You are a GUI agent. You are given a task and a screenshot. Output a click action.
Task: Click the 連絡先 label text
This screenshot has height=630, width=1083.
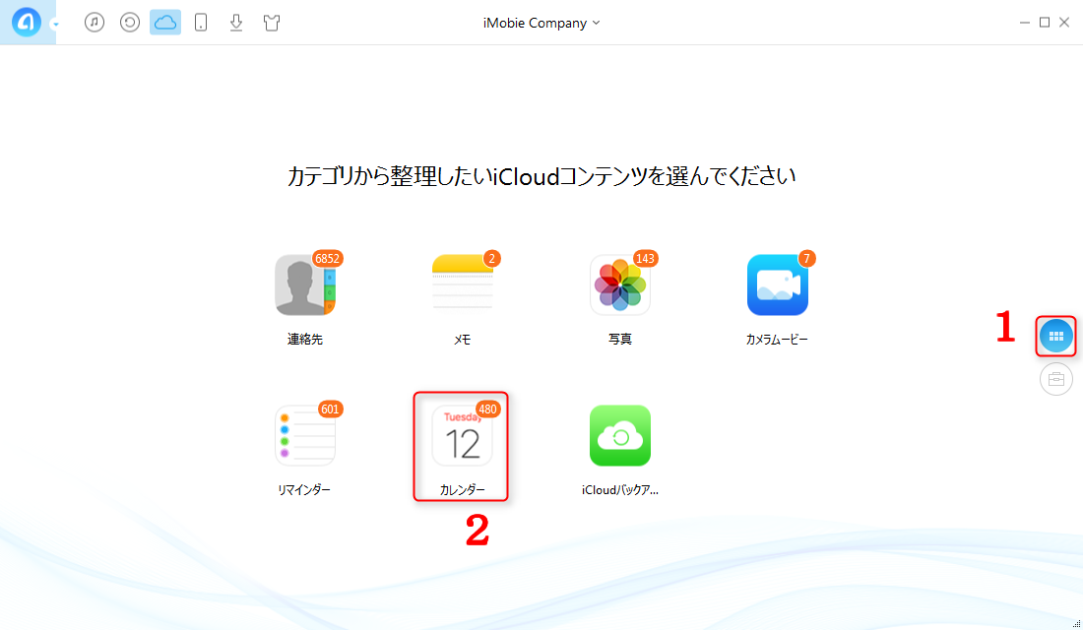(304, 340)
